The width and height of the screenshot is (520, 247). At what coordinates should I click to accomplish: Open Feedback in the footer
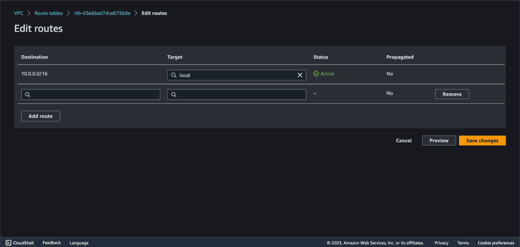pyautogui.click(x=51, y=243)
